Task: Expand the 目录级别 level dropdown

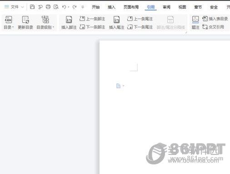Action: 45,23
